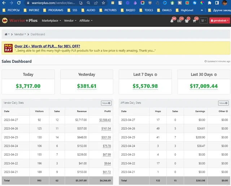Open the Over 2K+ Worth of PLR link
The height and width of the screenshot is (186, 231).
tap(47, 46)
